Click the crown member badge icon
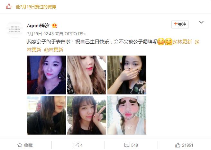Screen dimensions: 211x150 click(55, 25)
